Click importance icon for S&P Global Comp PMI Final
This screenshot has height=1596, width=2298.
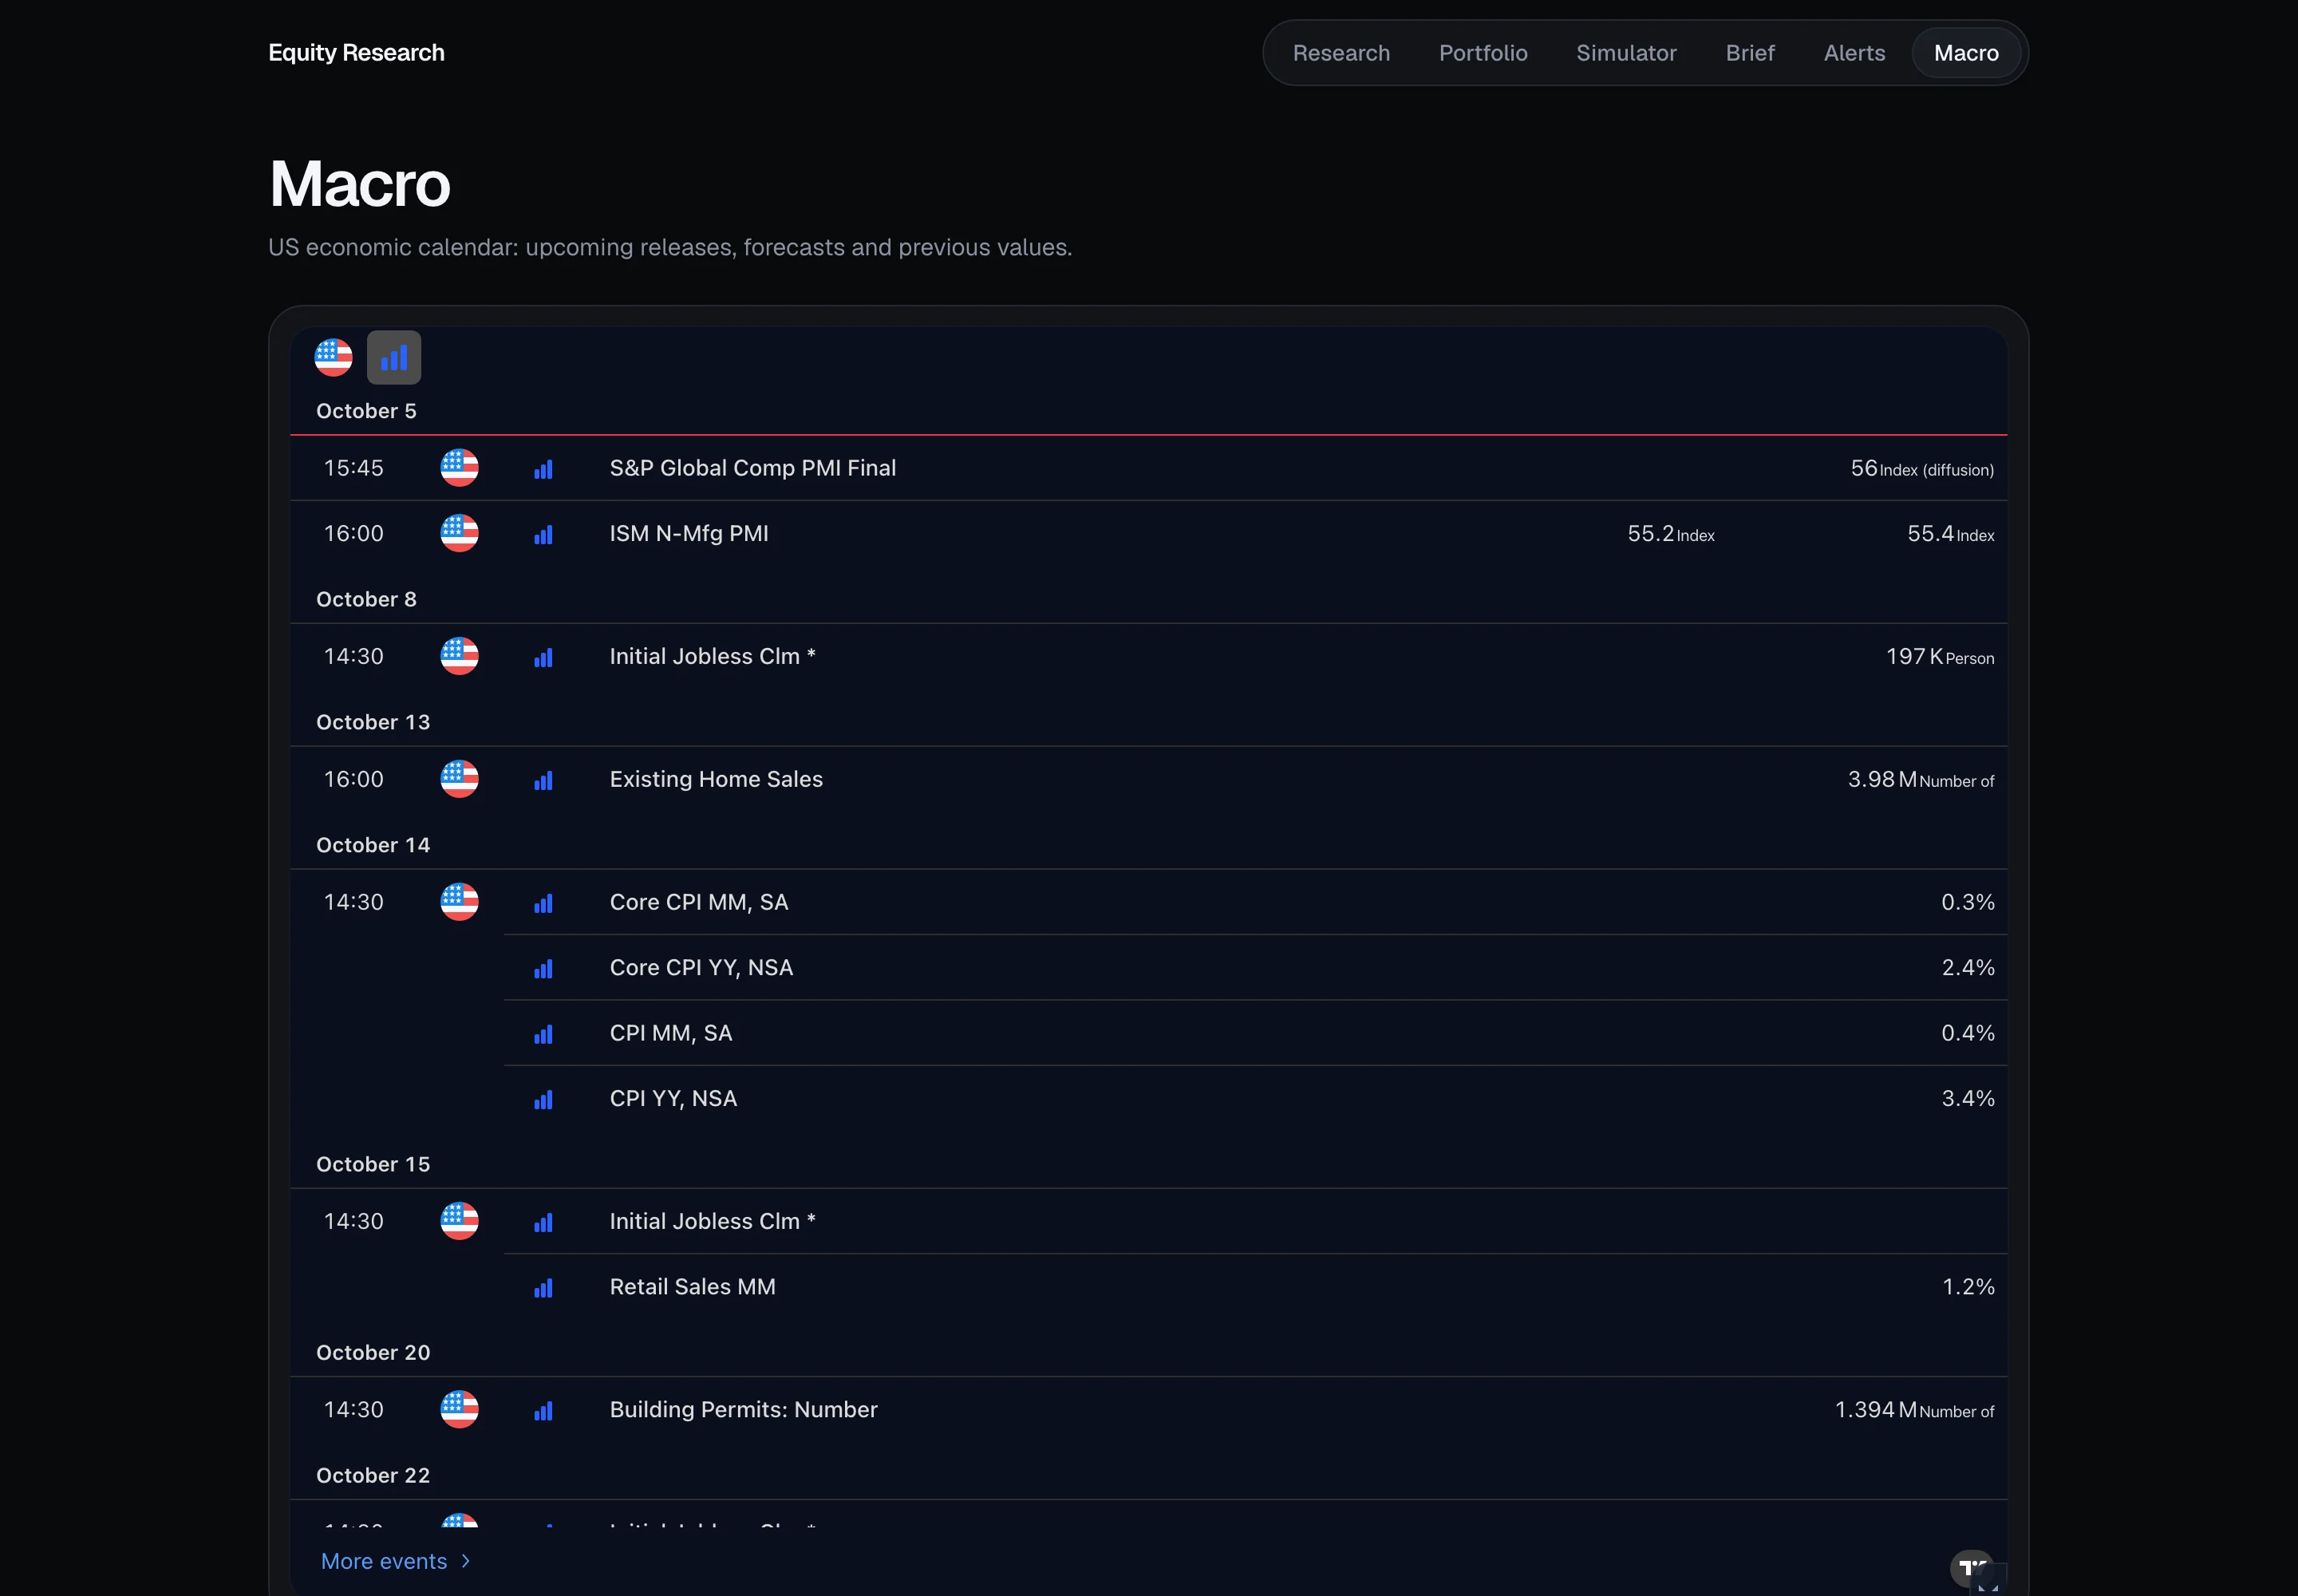tap(543, 470)
